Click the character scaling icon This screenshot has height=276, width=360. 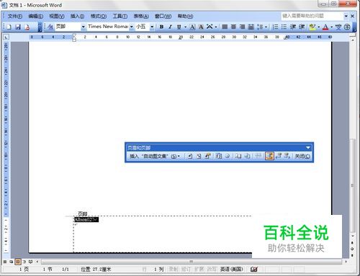tap(210, 27)
